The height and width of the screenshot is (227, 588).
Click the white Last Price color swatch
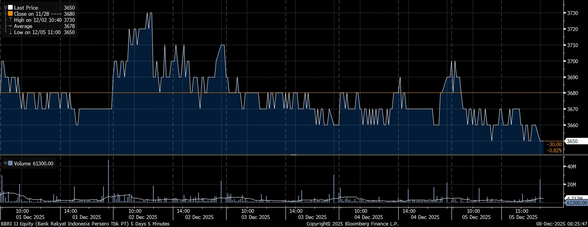click(x=10, y=8)
